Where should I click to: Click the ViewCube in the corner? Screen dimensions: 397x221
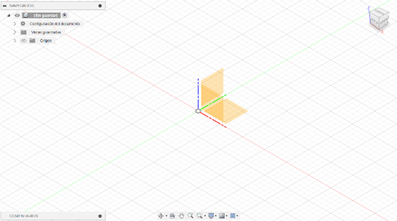pyautogui.click(x=379, y=18)
